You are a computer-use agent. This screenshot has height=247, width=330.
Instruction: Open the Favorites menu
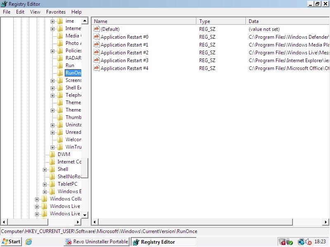click(x=56, y=12)
